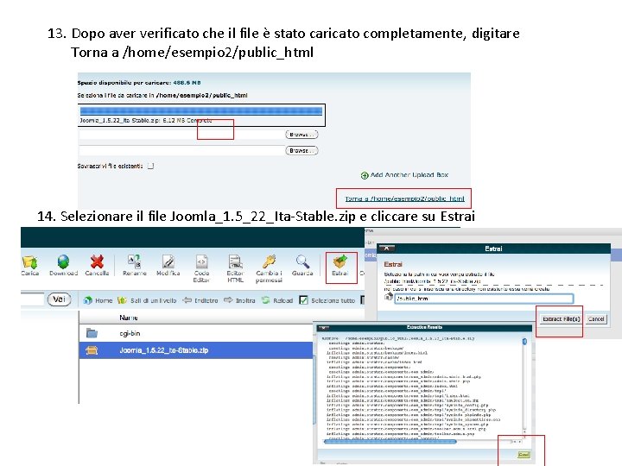Viewport: 622px width, 466px height.
Task: Select the cgi-bin folder row
Action: pos(196,333)
